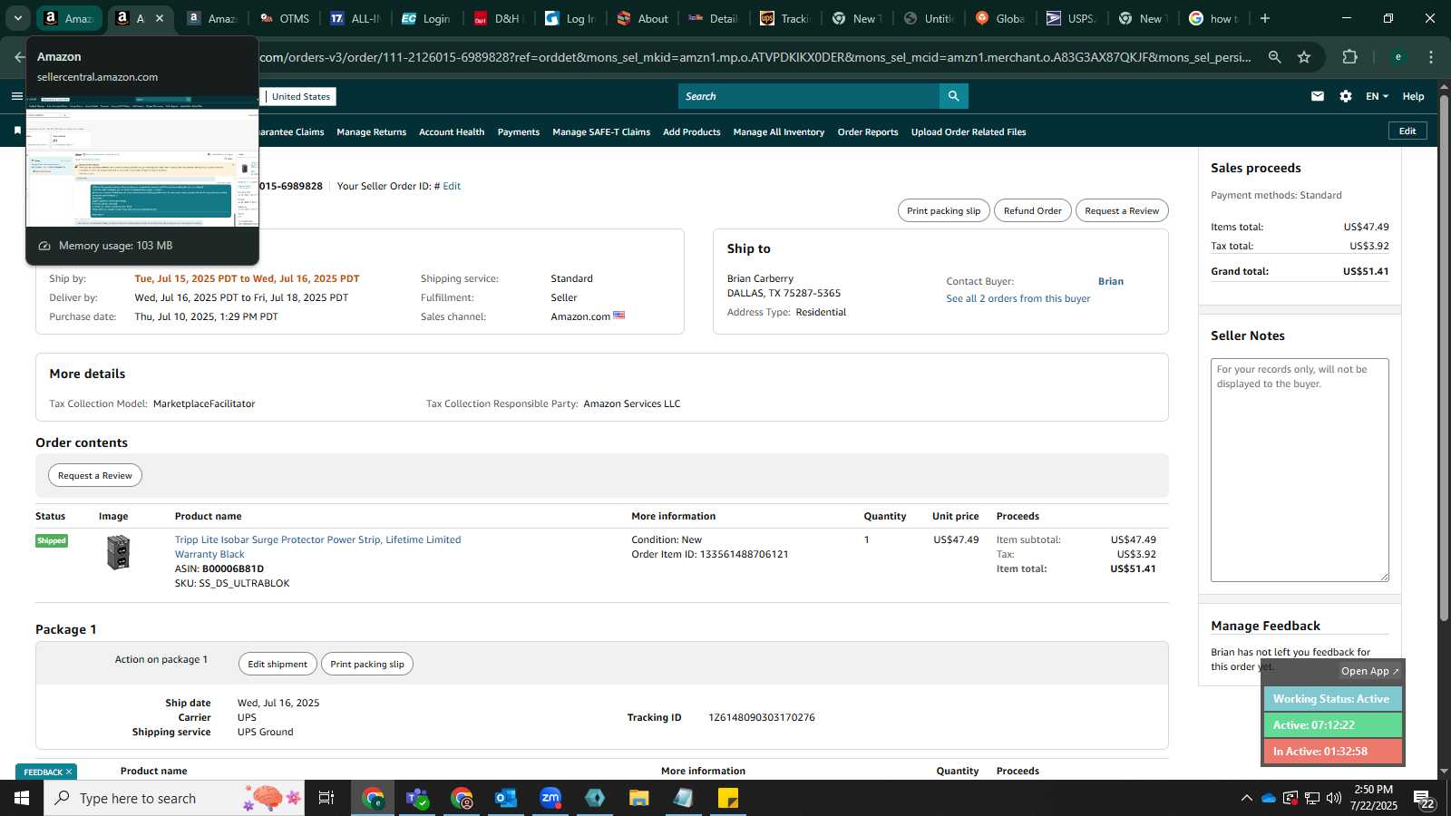Switch to the OTMS tab

[284, 18]
